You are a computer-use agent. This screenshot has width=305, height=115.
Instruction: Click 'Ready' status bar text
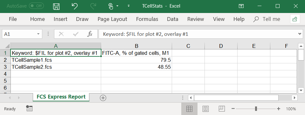[x=10, y=109]
